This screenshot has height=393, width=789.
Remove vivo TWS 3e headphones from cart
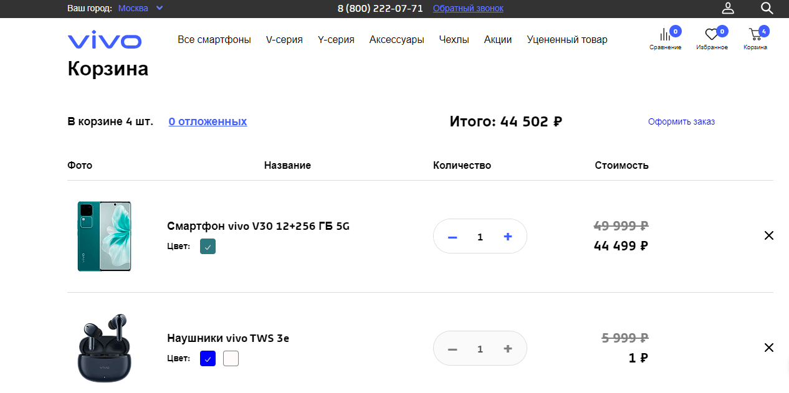(x=769, y=348)
